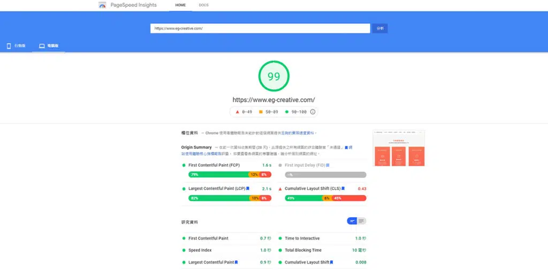Screen dimensions: 548x270
Task: Click the PageSpeed Insights title text
Action: tap(133, 5)
